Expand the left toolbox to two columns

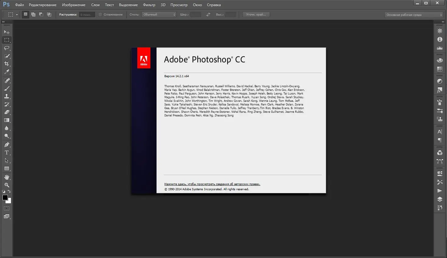[x=3, y=22]
